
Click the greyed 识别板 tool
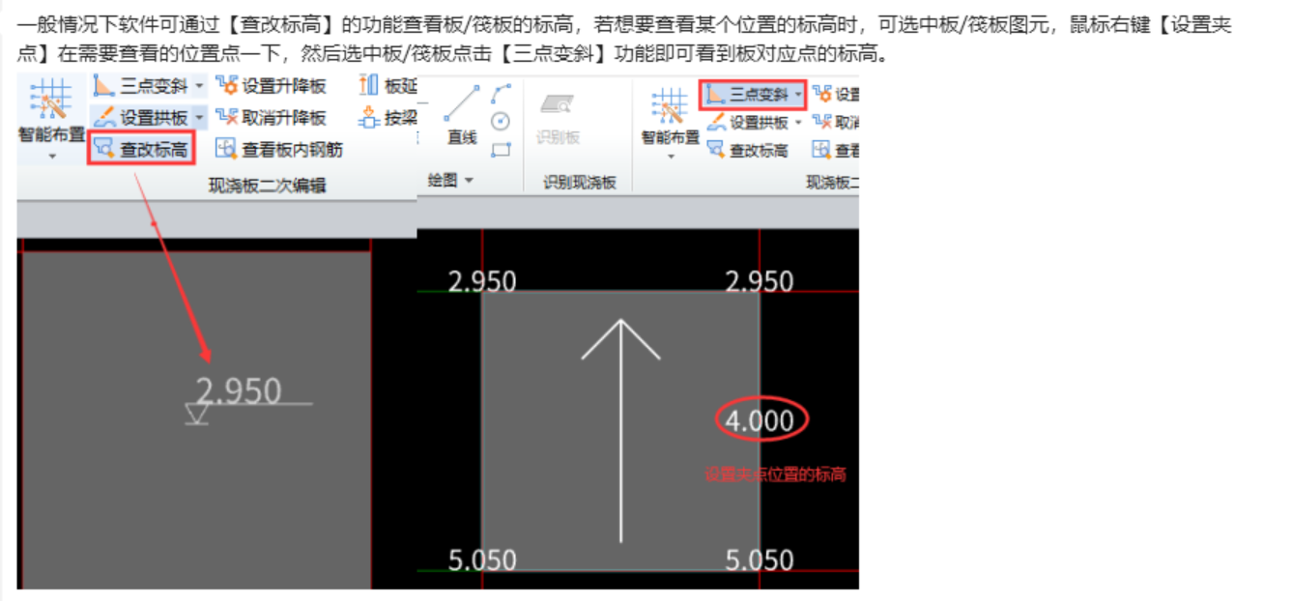tap(558, 119)
